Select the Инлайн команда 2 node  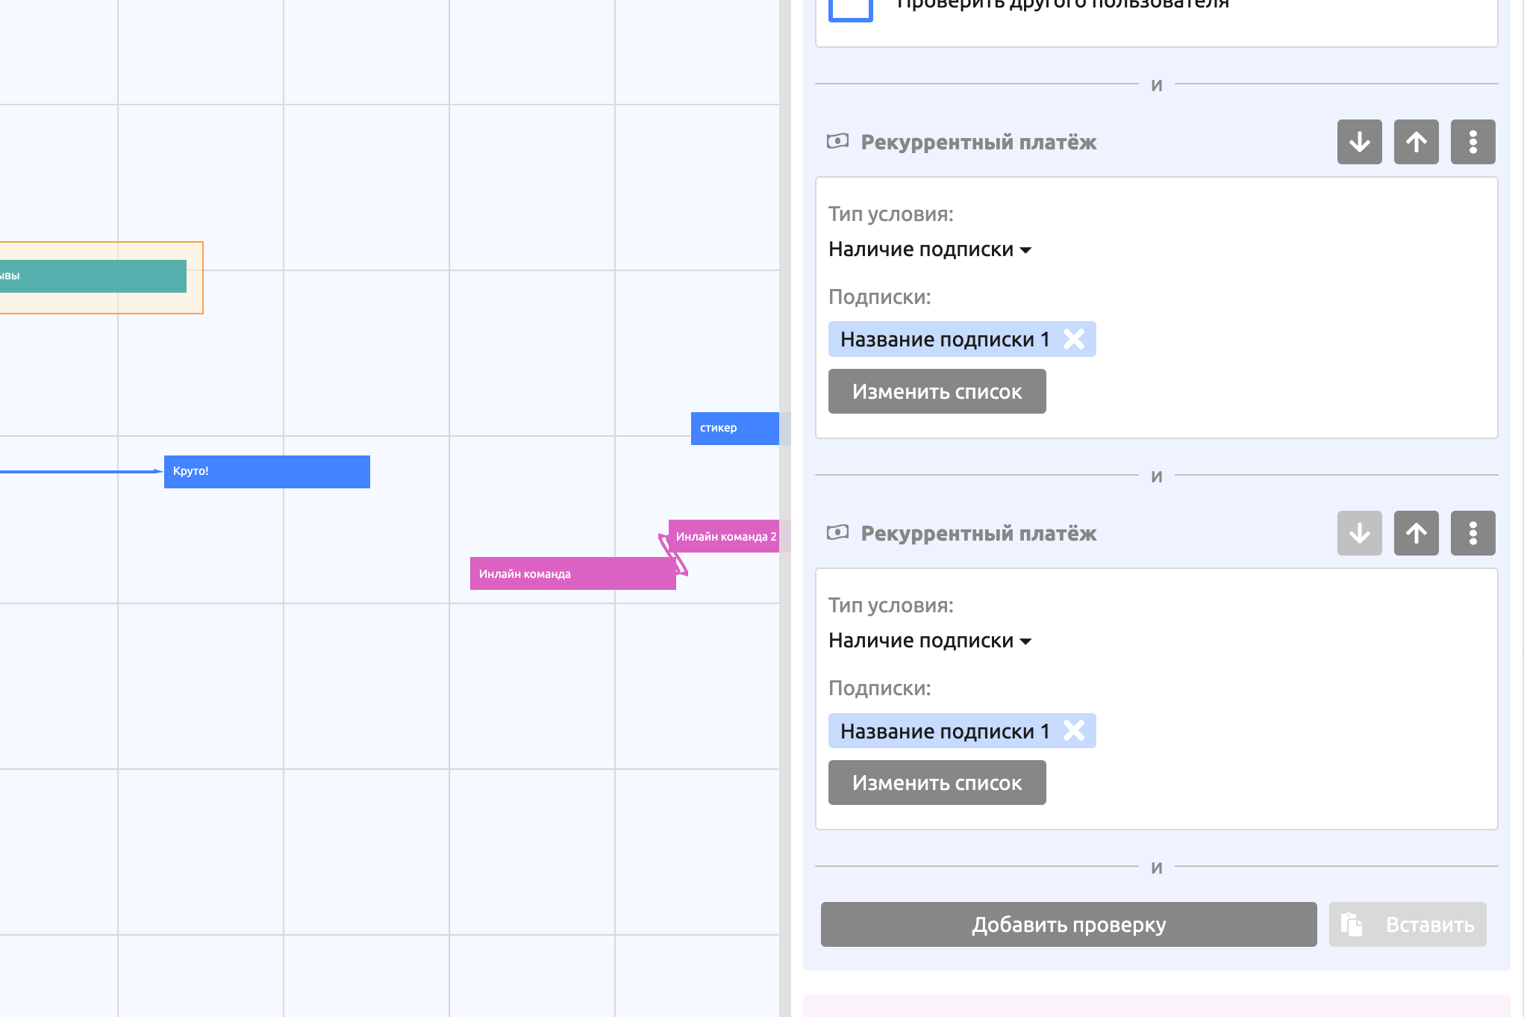[x=724, y=536]
